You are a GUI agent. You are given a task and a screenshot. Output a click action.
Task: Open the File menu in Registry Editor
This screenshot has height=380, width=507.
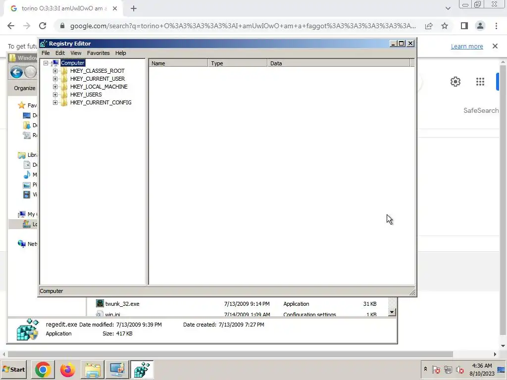pos(46,53)
